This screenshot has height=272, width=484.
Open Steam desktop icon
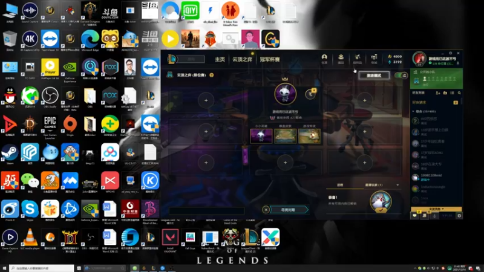pos(10,154)
